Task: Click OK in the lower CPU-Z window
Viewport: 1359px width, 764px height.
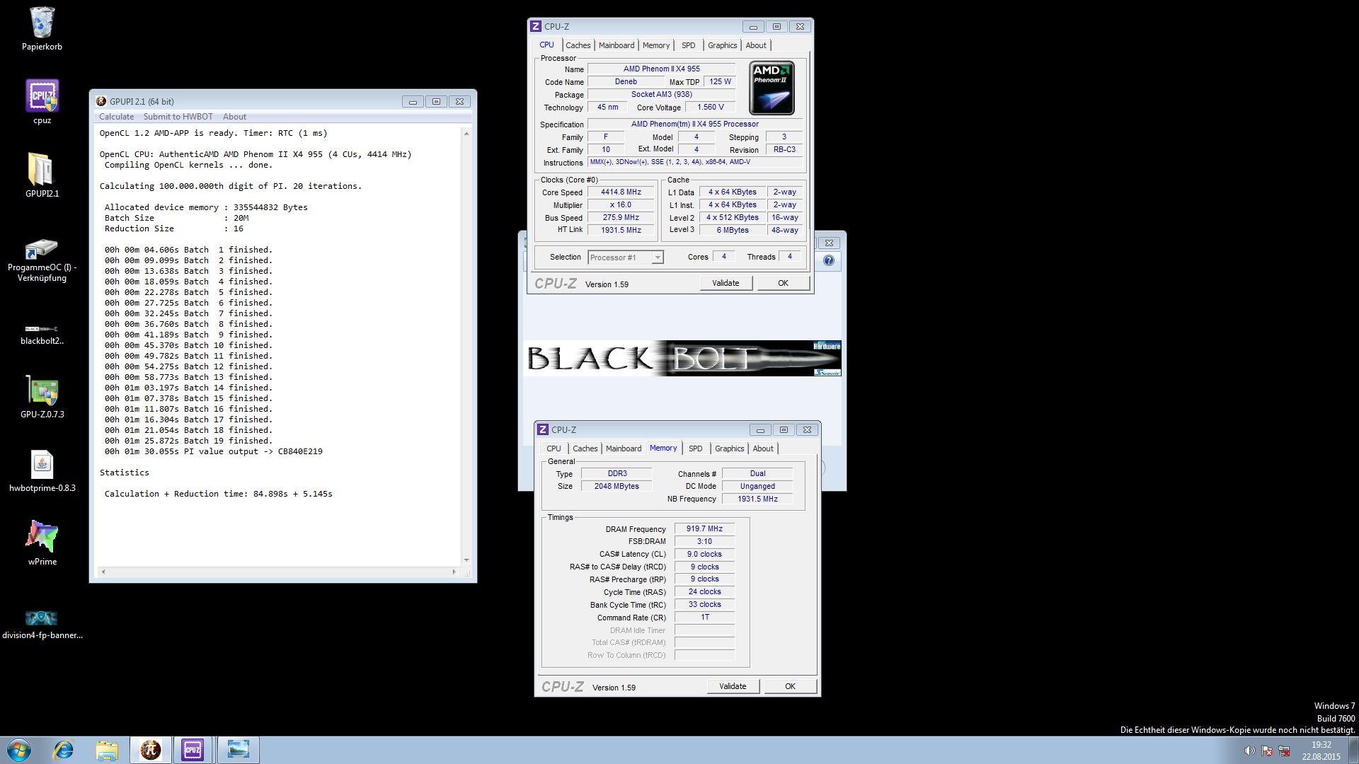Action: tap(790, 686)
